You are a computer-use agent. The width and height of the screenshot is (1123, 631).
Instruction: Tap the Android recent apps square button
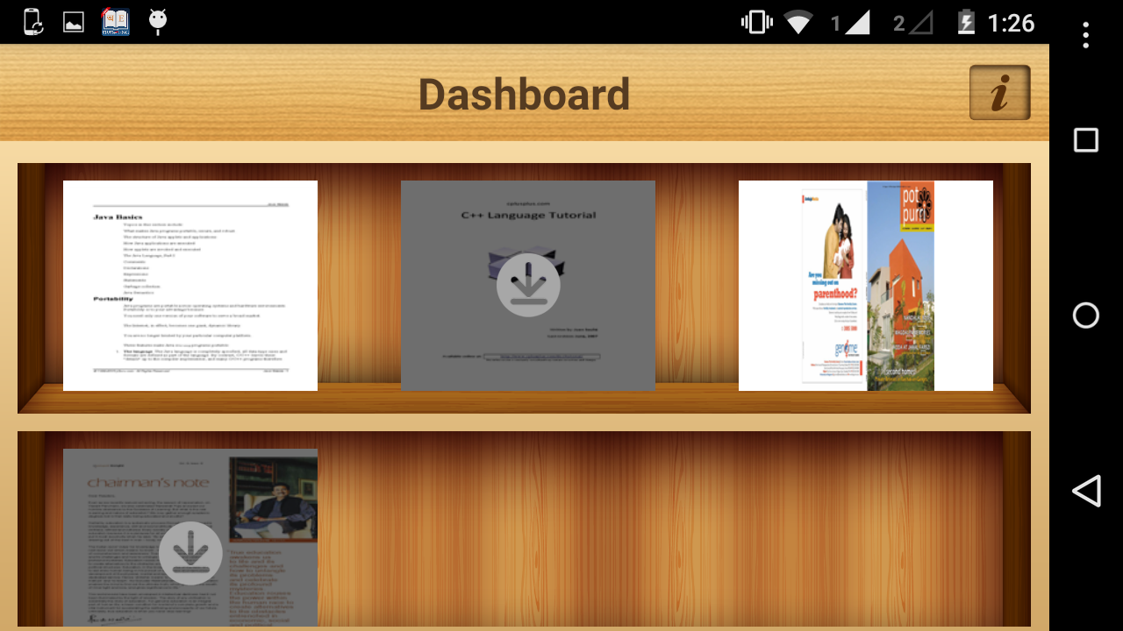point(1086,140)
